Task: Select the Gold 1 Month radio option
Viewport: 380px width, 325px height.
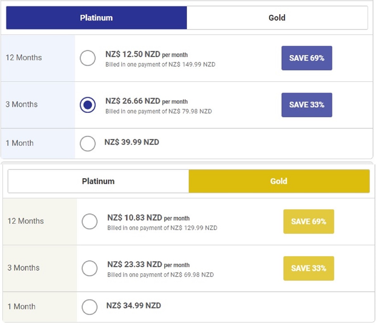Action: click(x=90, y=307)
